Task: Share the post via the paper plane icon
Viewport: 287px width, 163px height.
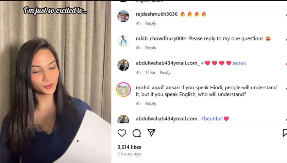Action: tap(151, 133)
